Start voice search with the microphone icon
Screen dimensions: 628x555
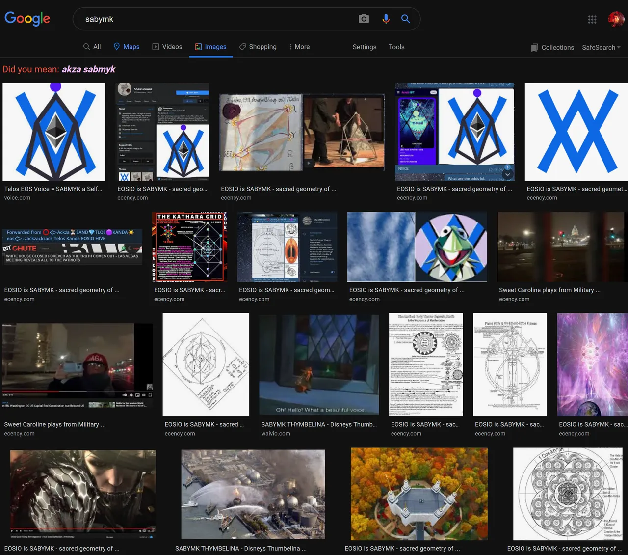tap(386, 19)
